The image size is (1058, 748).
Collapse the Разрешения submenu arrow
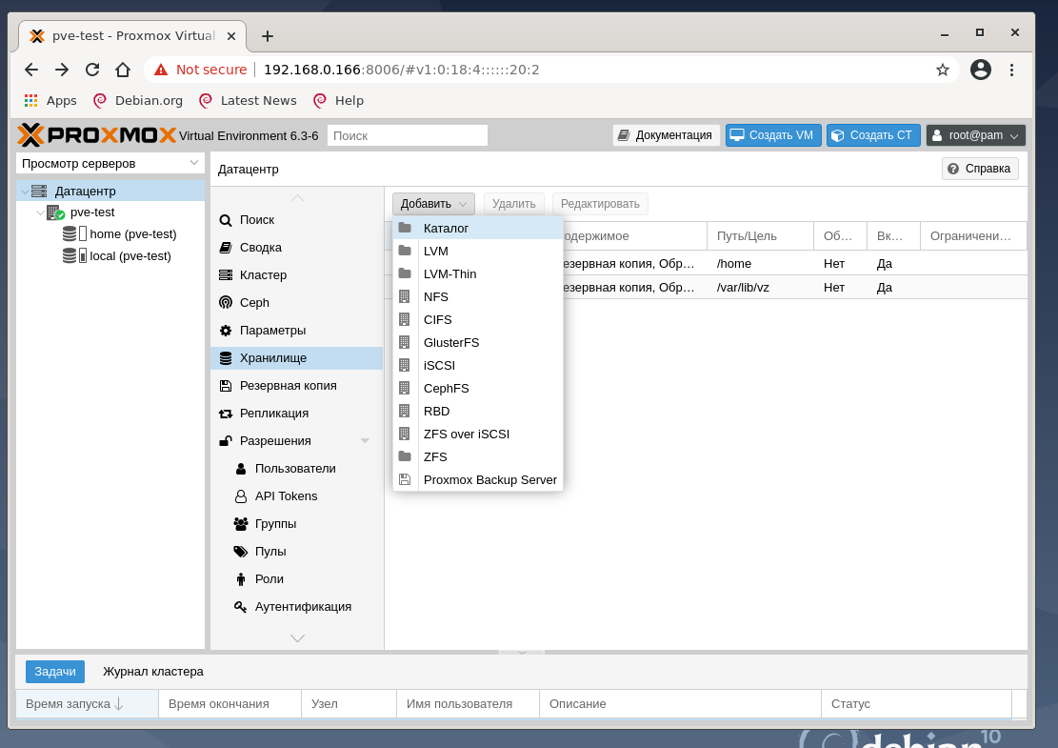point(365,441)
